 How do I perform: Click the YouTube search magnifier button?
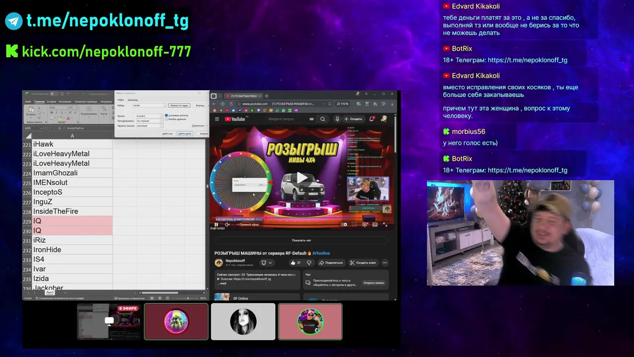pos(322,119)
